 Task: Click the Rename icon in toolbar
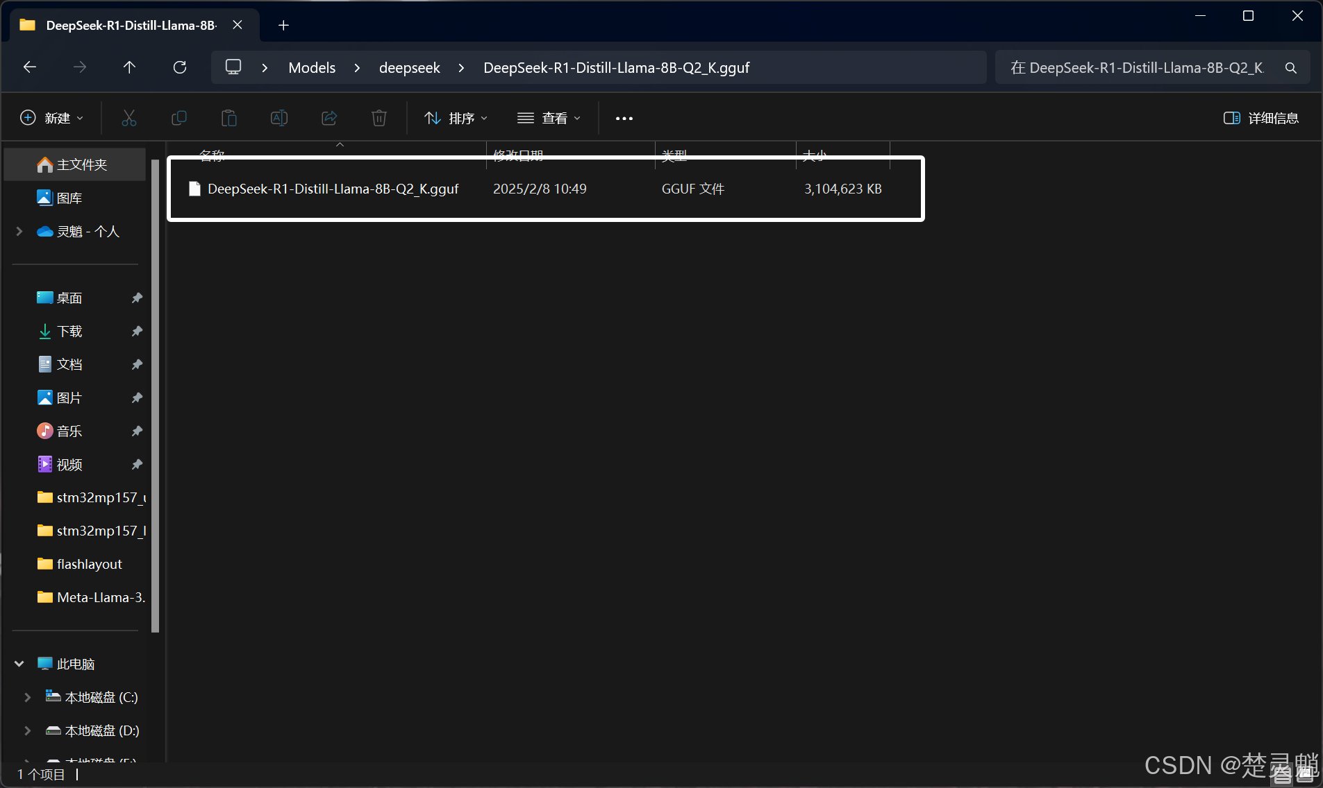tap(278, 118)
